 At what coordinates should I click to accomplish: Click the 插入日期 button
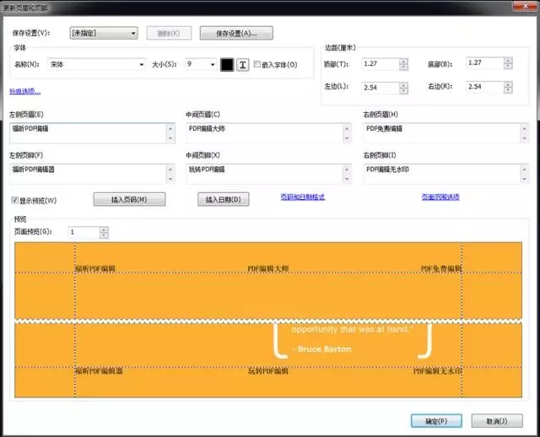point(223,199)
